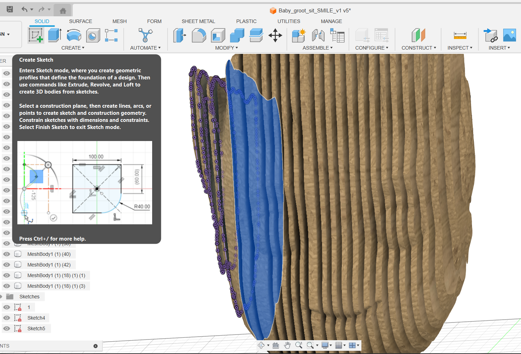Select the Orbit navigation tool
The width and height of the screenshot is (521, 354).
(x=261, y=345)
